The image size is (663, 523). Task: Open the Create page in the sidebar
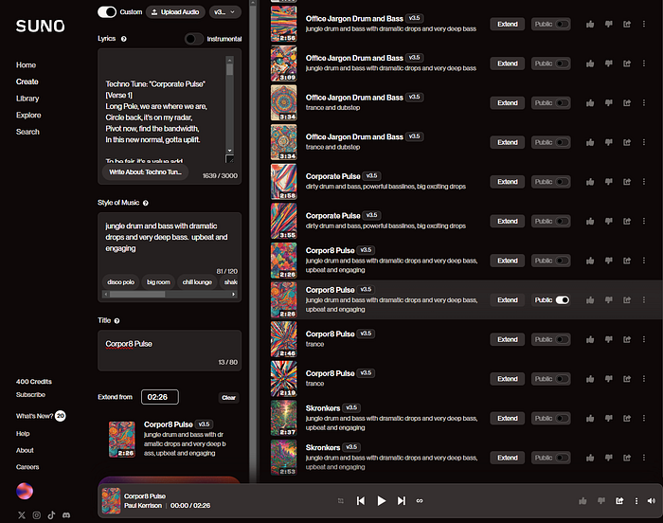27,81
